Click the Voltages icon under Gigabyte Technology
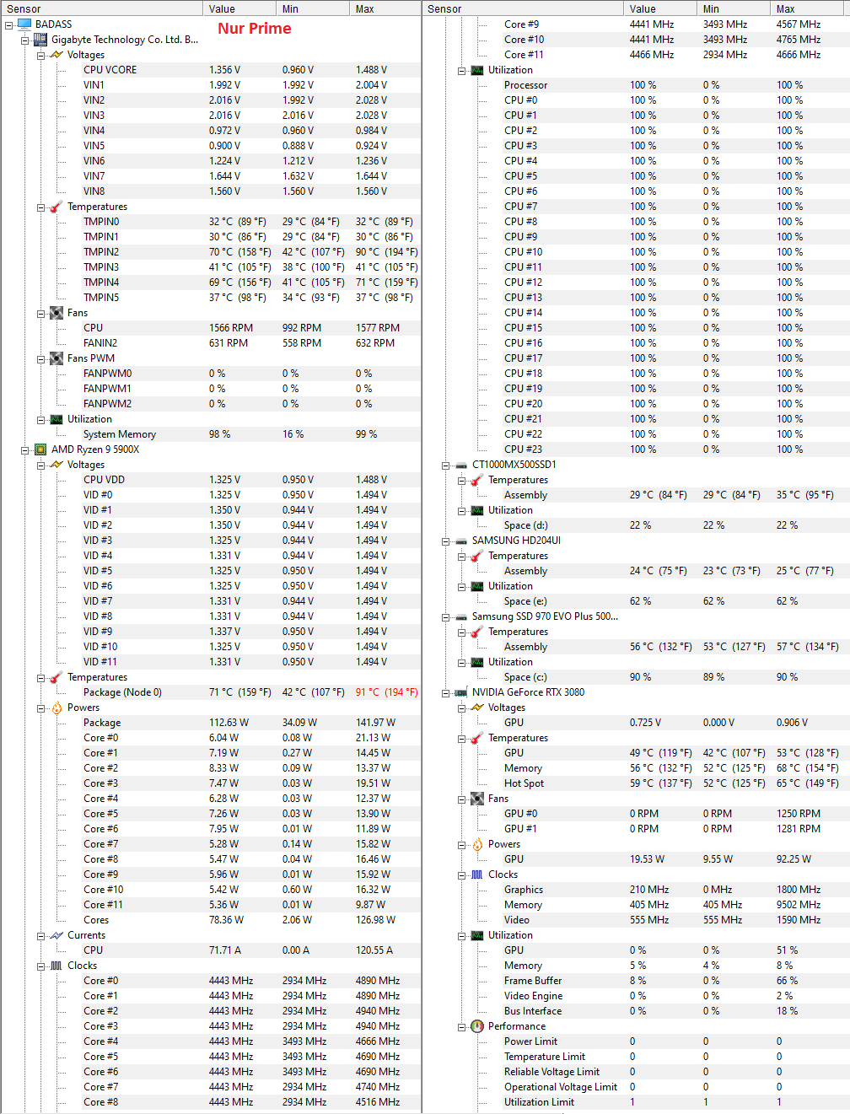Screen dimensions: 850x1114 click(56, 55)
